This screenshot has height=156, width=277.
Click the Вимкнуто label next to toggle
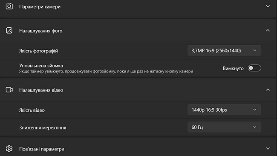coord(233,68)
